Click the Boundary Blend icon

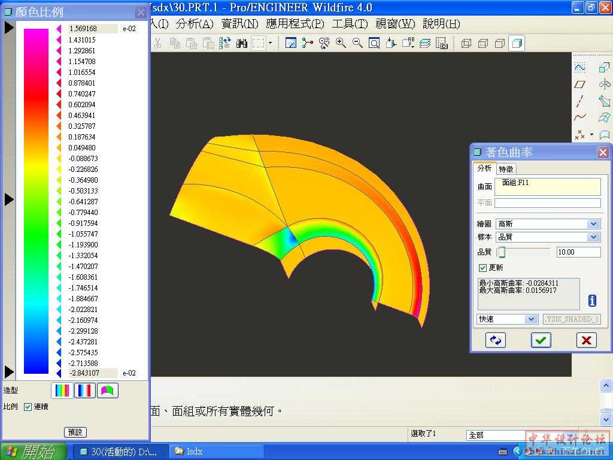tap(605, 117)
